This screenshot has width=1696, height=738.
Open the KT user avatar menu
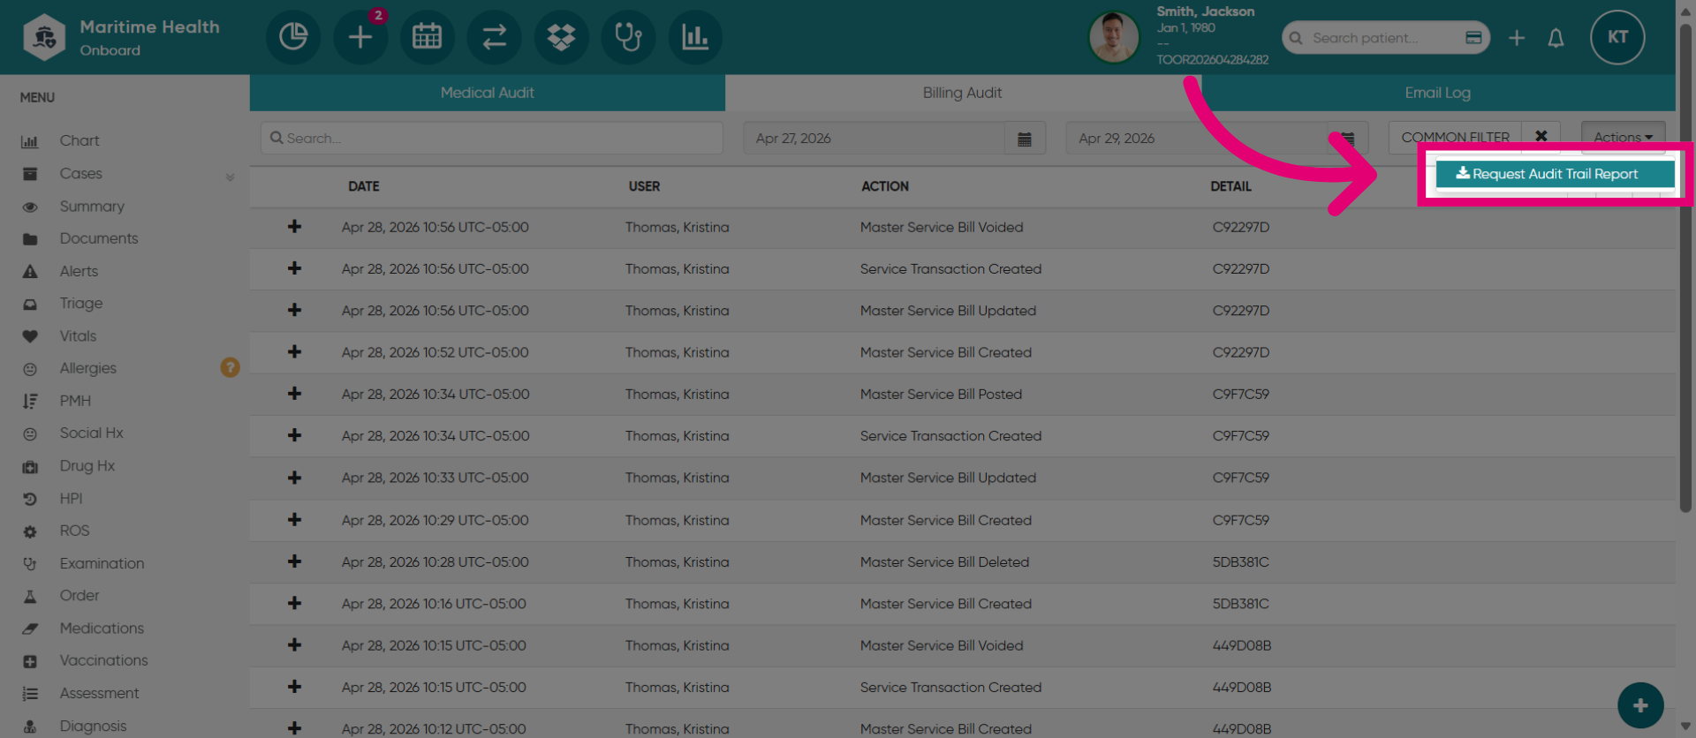tap(1617, 37)
